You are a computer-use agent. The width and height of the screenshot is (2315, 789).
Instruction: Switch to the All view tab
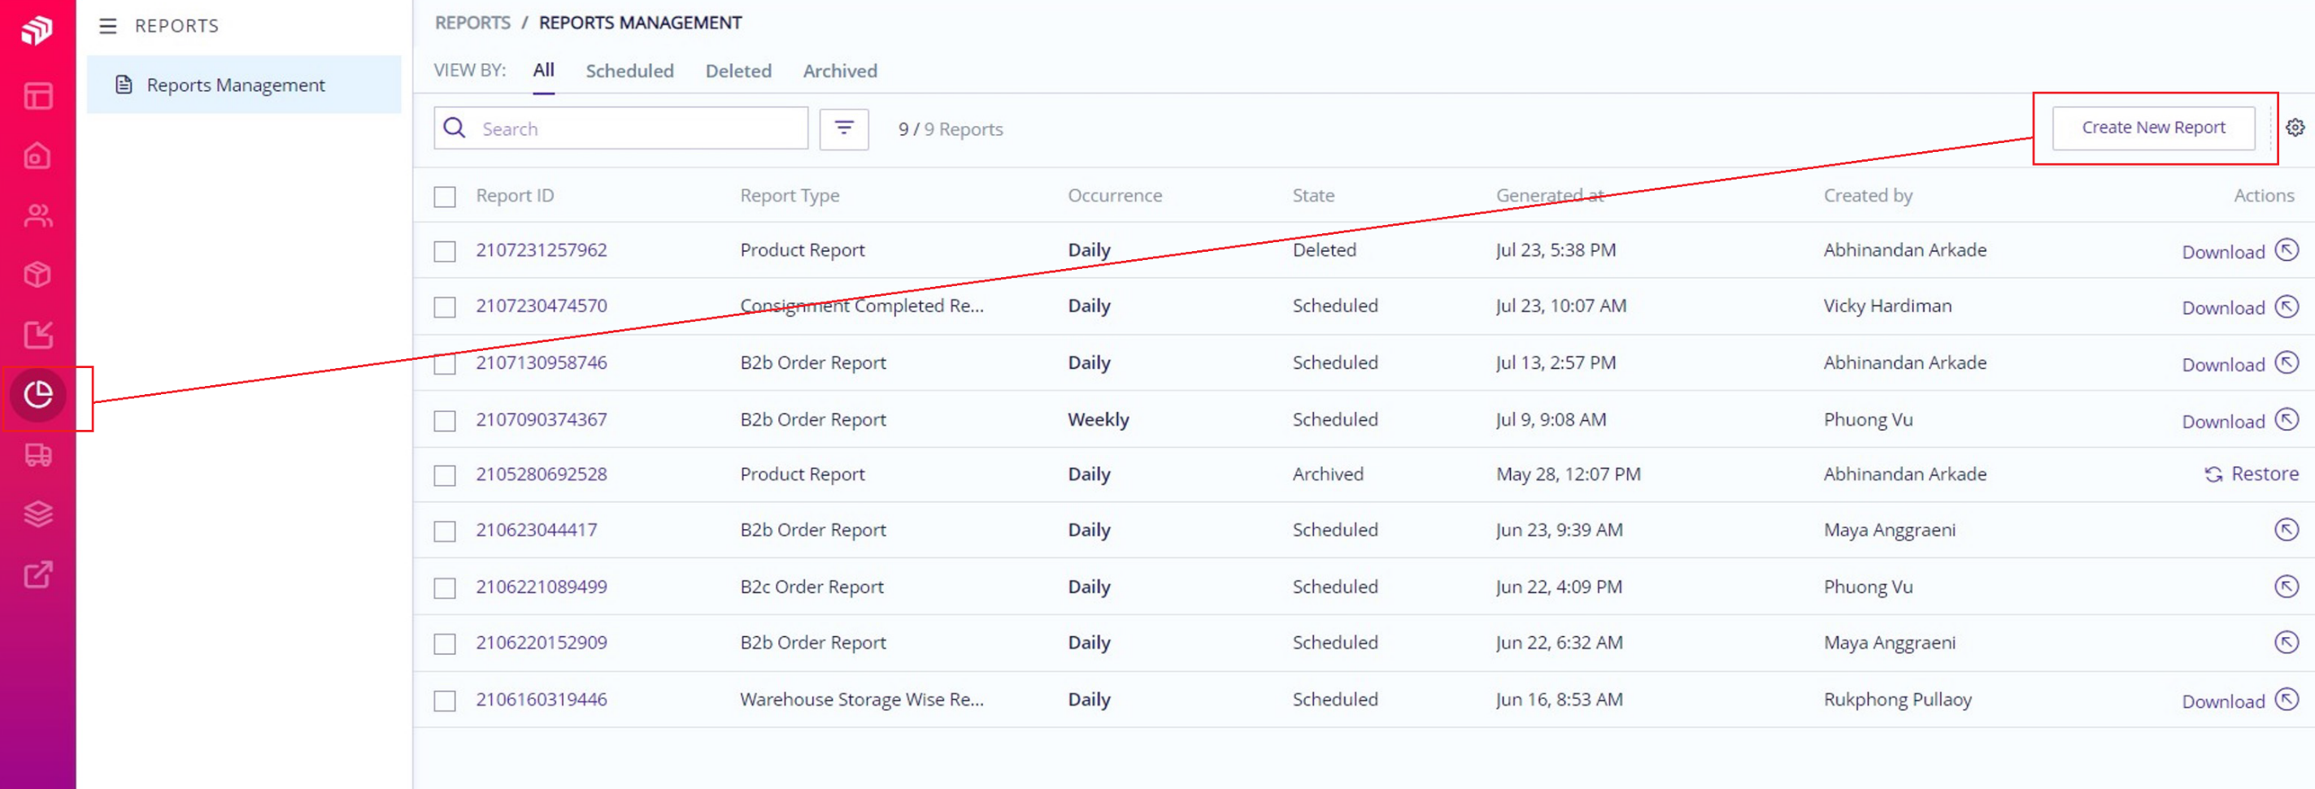pyautogui.click(x=544, y=70)
